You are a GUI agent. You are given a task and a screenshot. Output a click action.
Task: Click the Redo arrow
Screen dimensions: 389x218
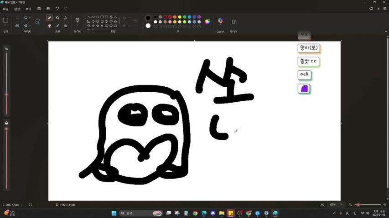(66, 9)
